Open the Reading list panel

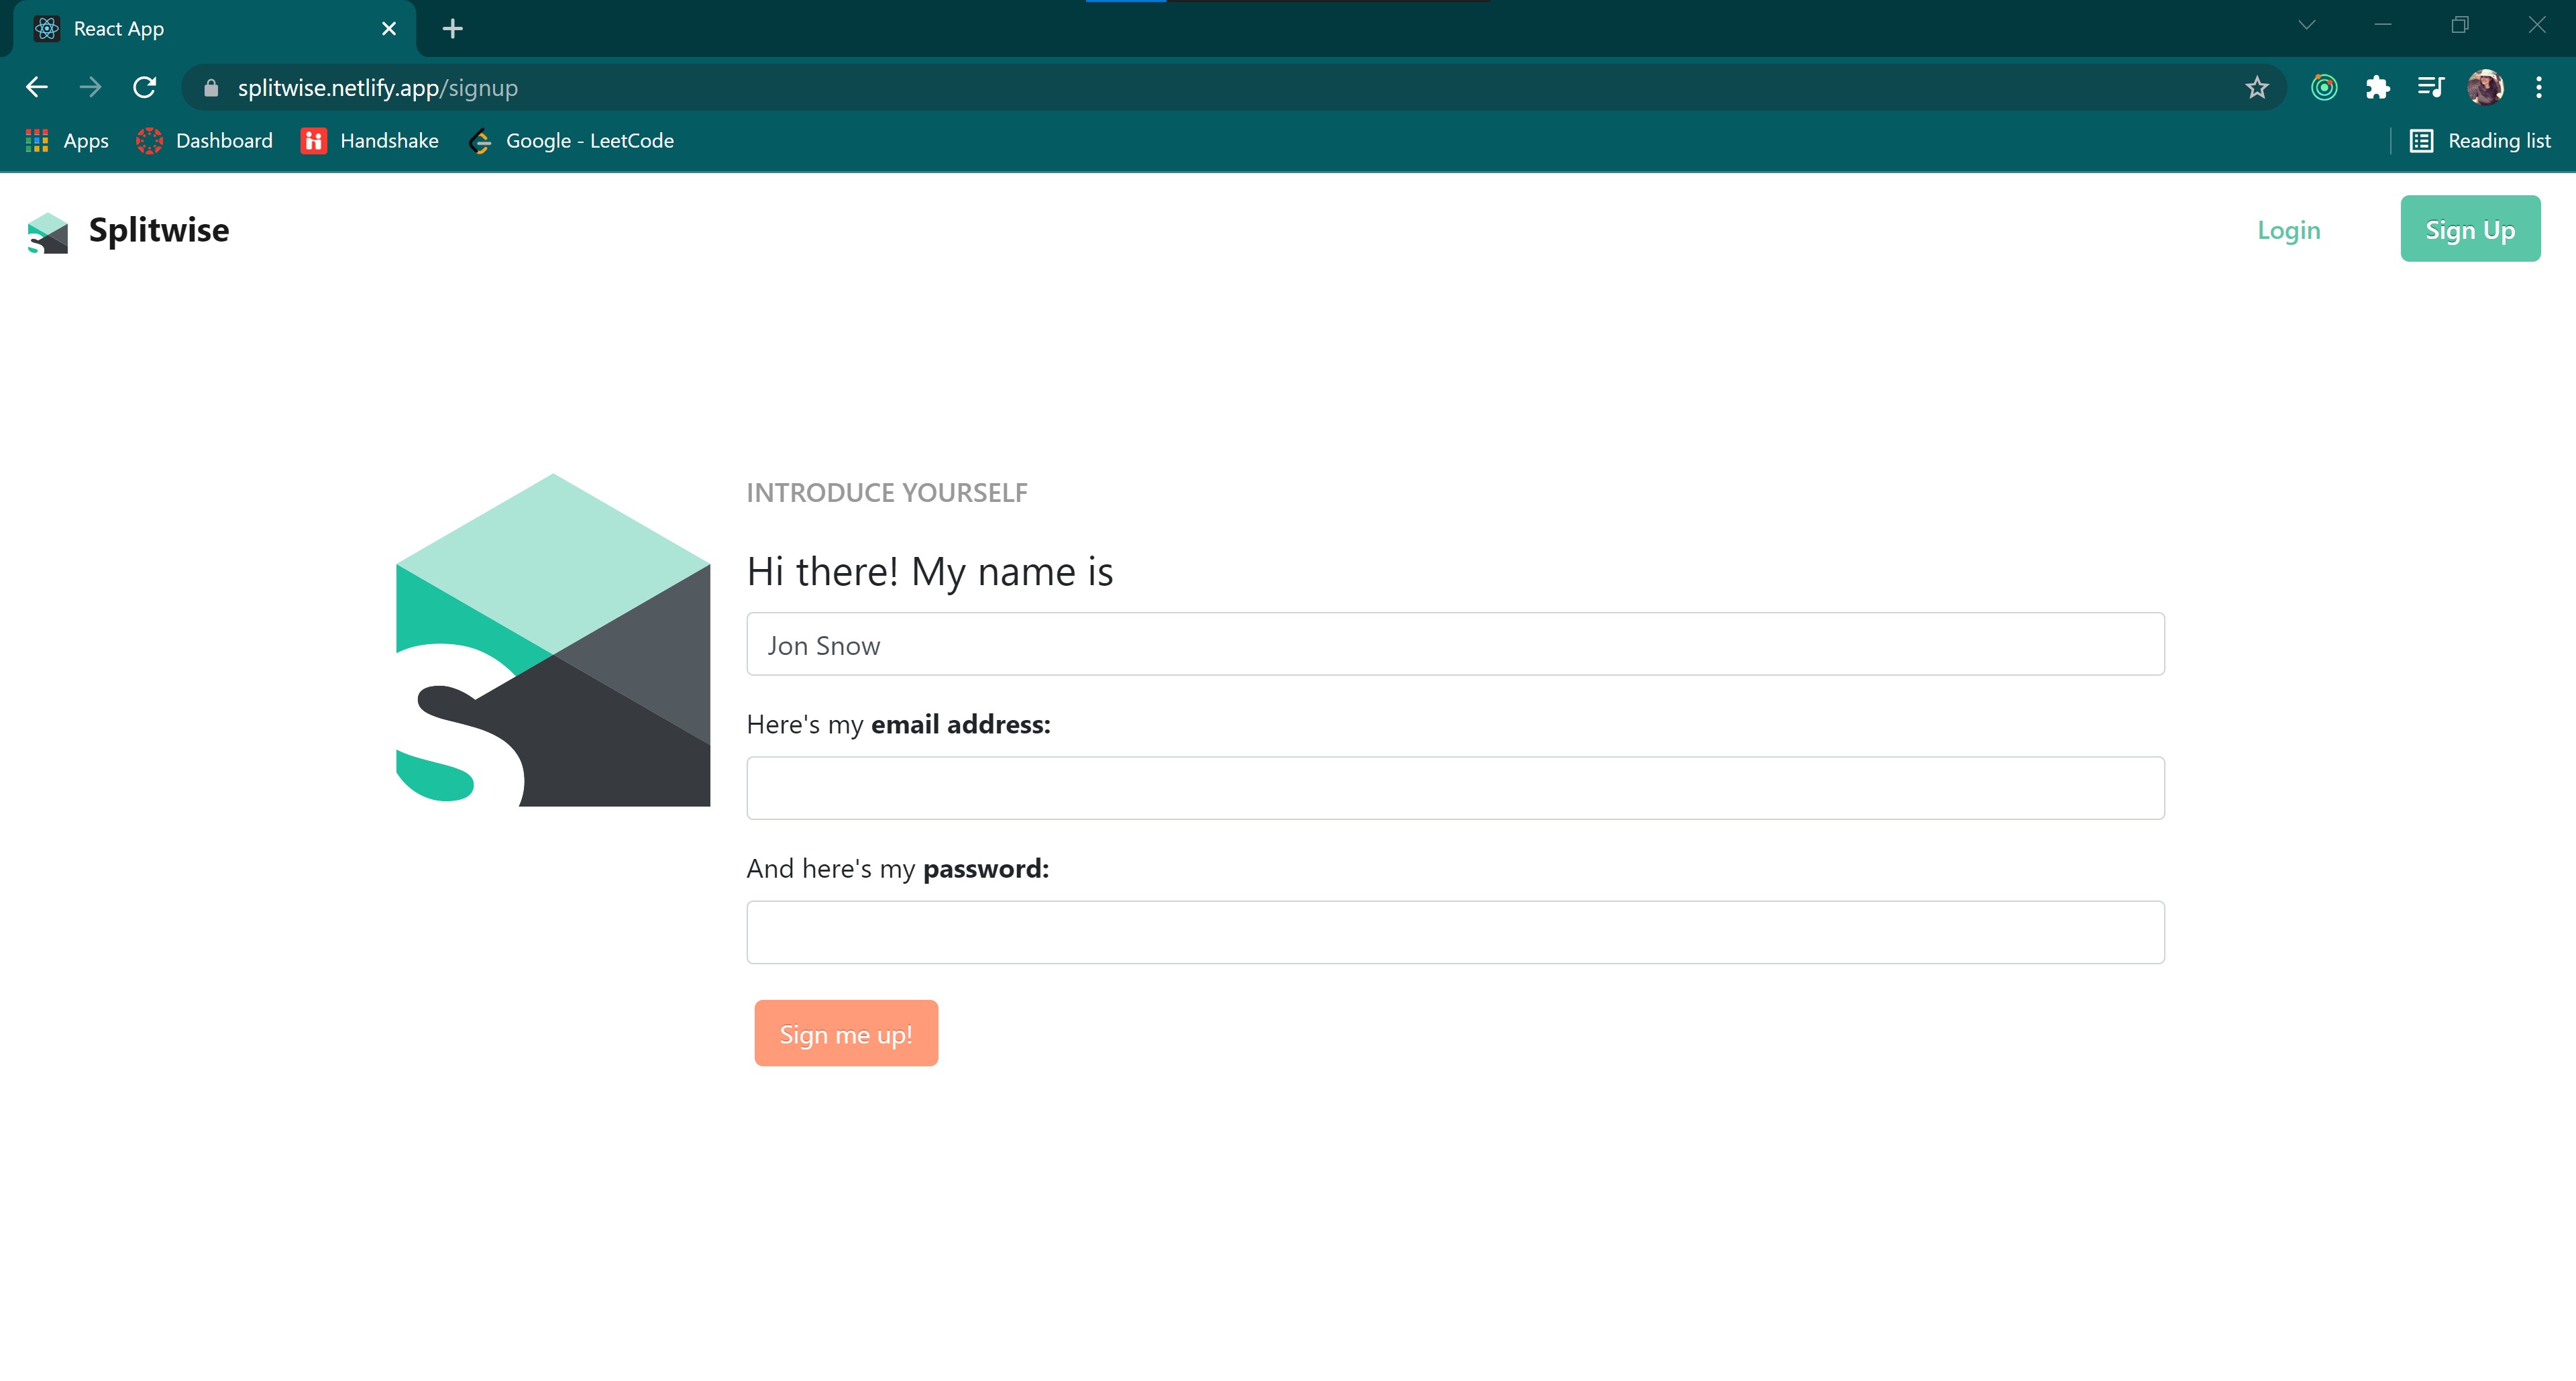[x=2480, y=141]
